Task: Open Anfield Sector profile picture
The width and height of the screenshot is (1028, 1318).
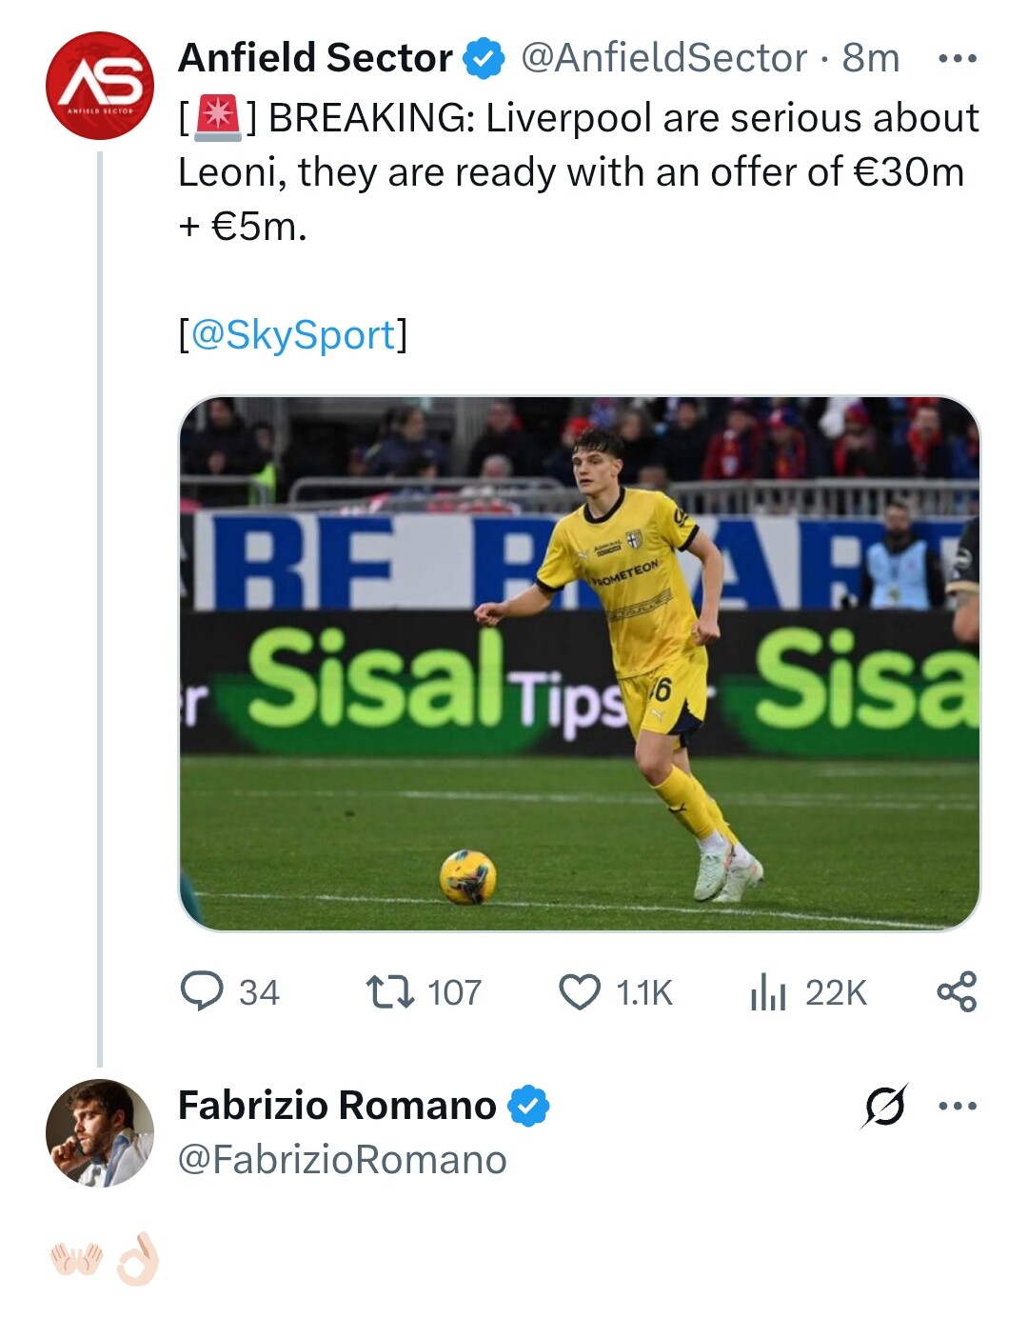Action: 100,86
